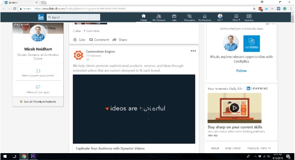Screen dimensions: 295x160
Task: Open the Windows Start menu
Action: [x=5, y=157]
